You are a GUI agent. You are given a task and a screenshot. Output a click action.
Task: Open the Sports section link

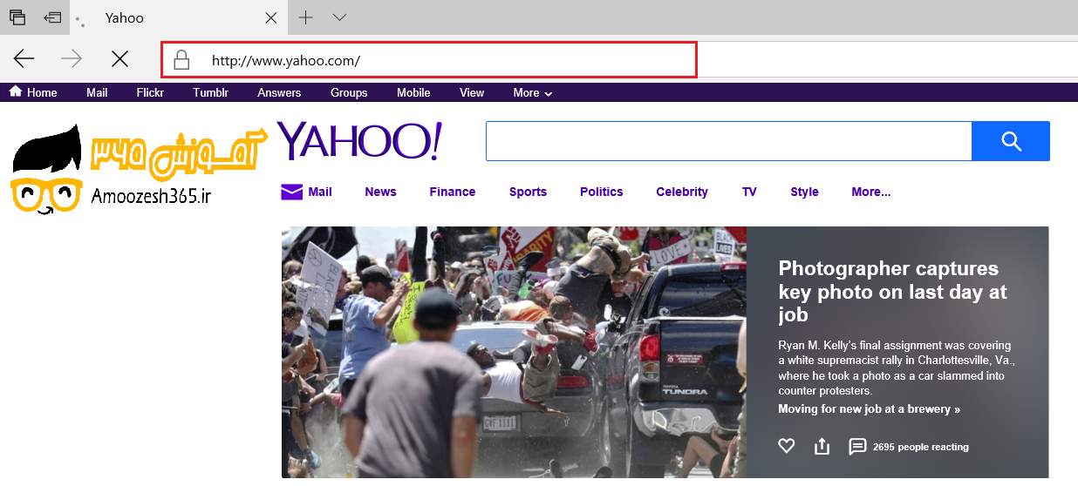(x=528, y=192)
